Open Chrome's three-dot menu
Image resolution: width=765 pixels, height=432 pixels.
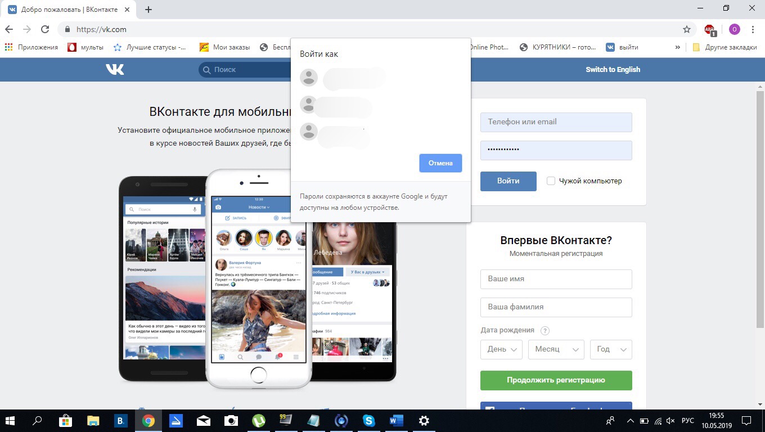(753, 29)
